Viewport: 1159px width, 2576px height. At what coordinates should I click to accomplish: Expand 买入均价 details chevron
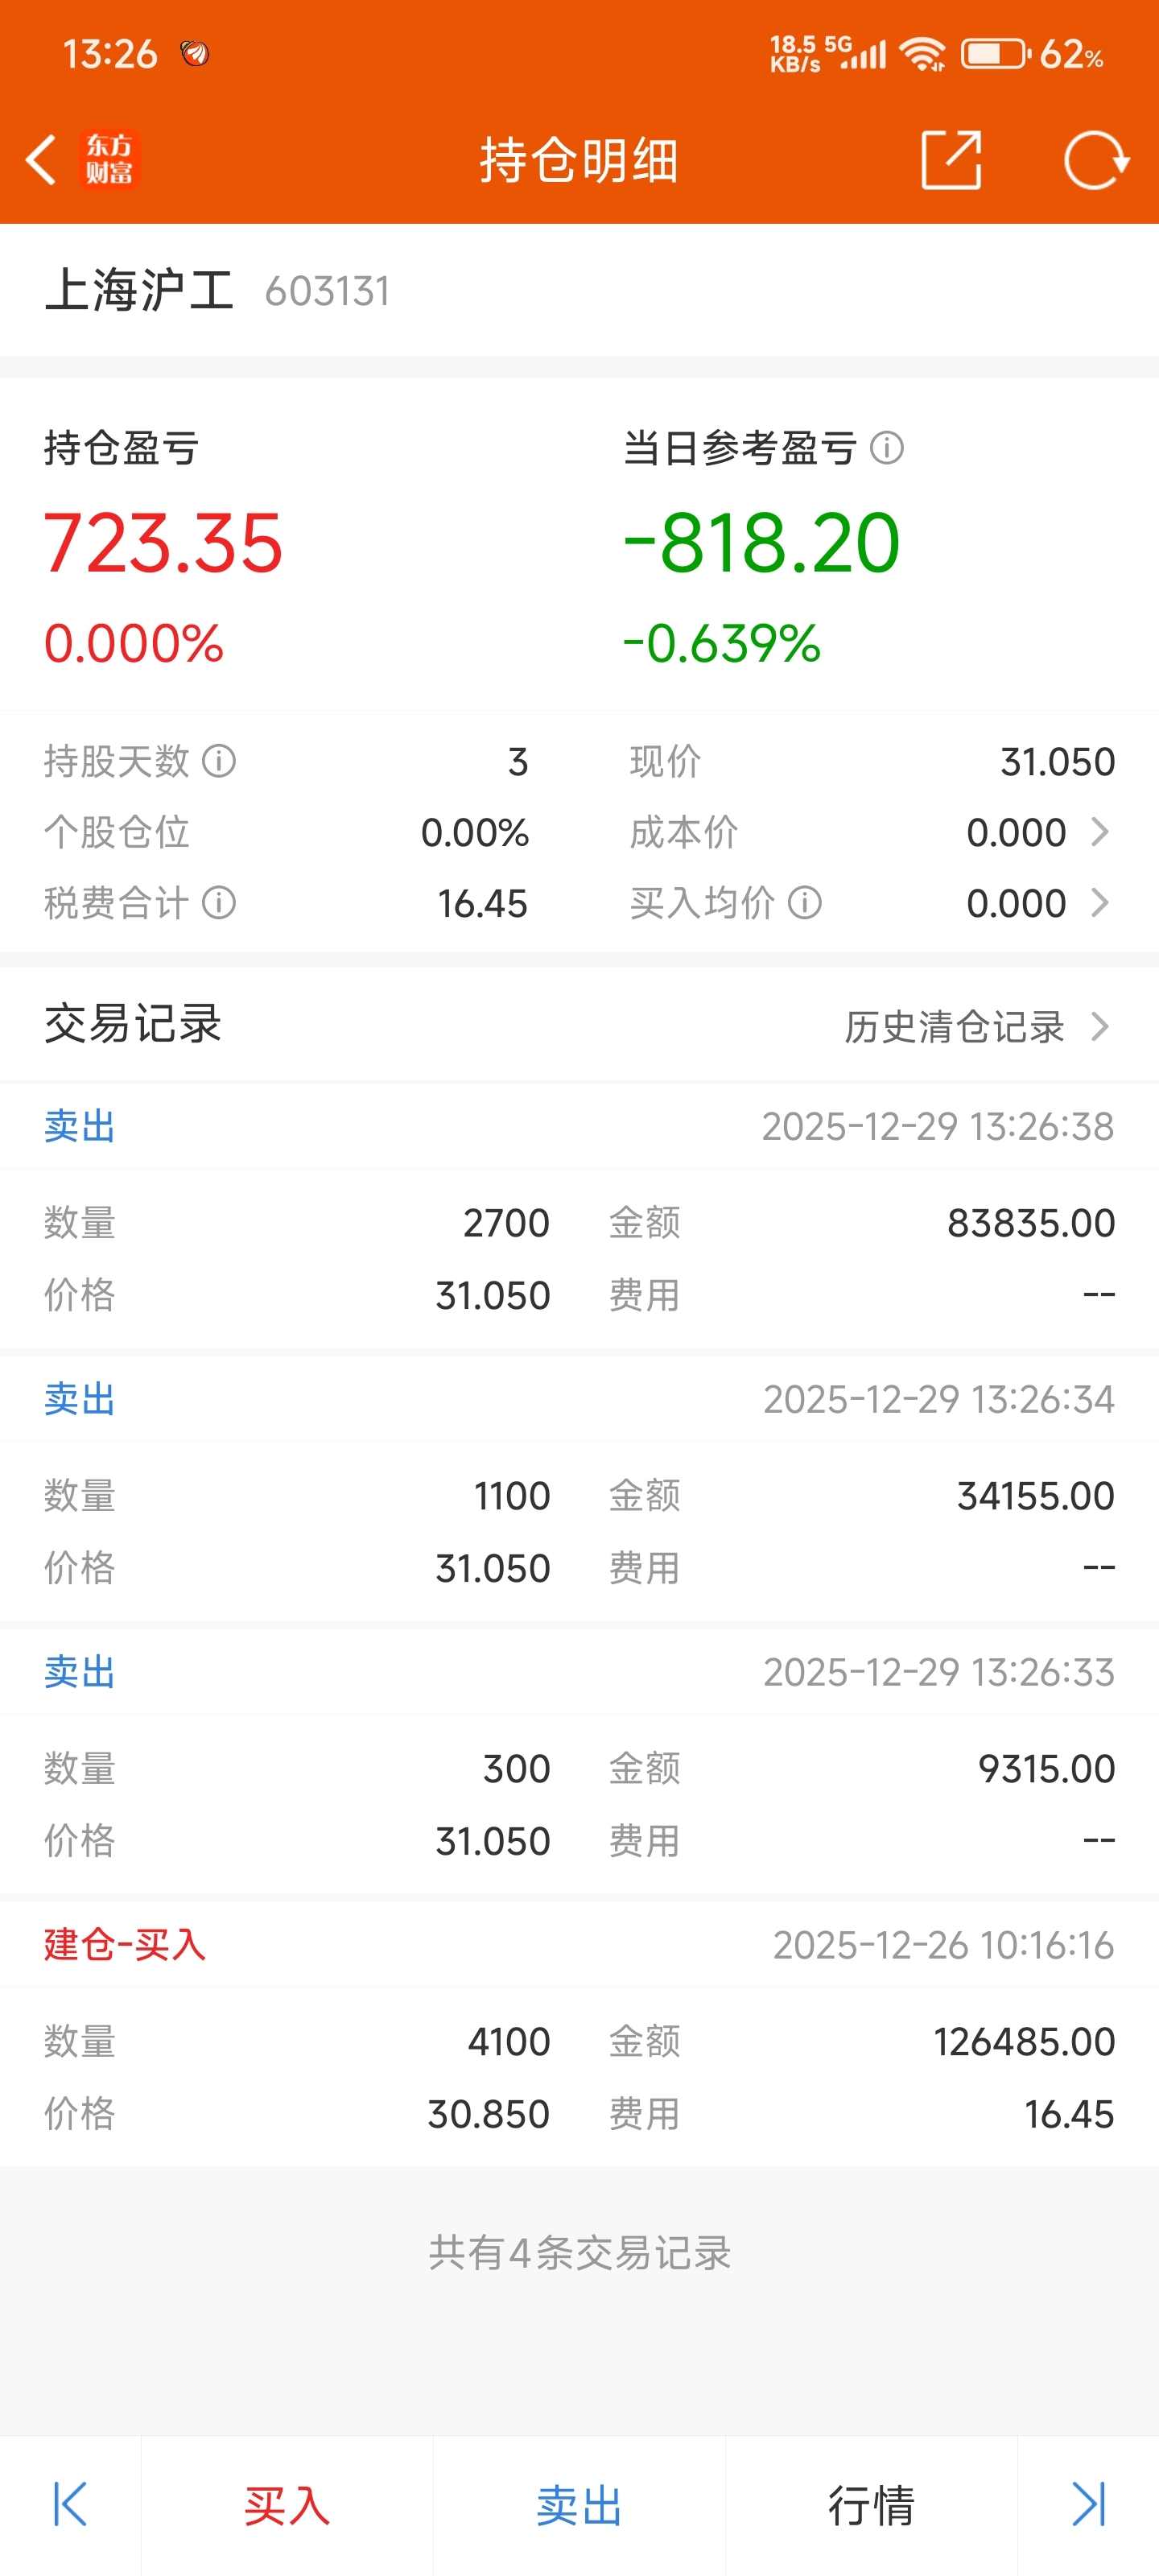pos(1100,903)
